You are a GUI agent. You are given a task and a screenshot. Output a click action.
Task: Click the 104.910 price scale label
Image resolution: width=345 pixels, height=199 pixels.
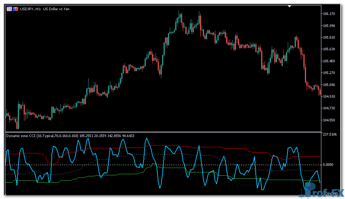click(x=329, y=97)
